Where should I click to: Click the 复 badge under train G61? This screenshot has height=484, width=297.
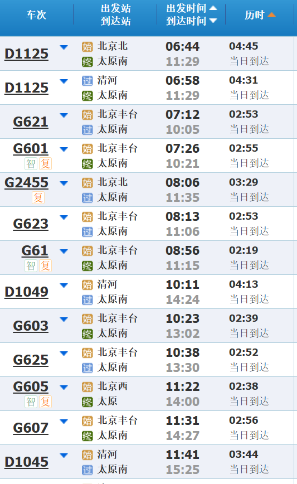(45, 265)
